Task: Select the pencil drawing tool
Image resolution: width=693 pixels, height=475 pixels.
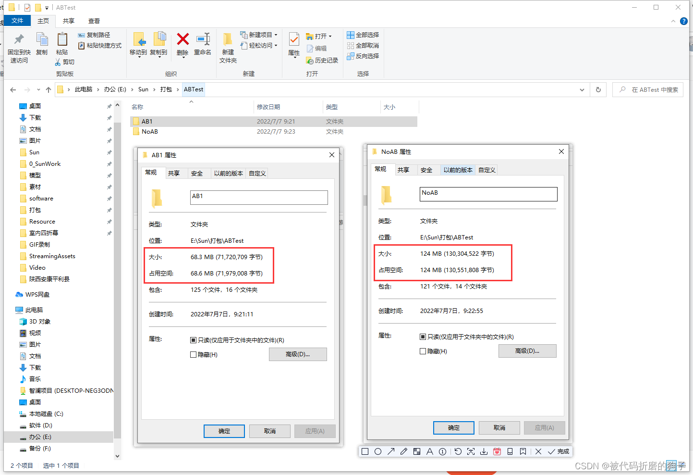Action: (404, 451)
